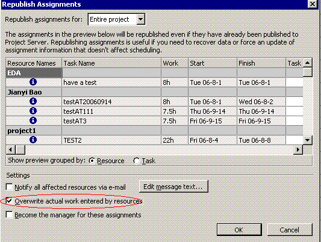Enable Notify all affected resources via e-mail
Viewport: 321px width, 242px height.
9,187
